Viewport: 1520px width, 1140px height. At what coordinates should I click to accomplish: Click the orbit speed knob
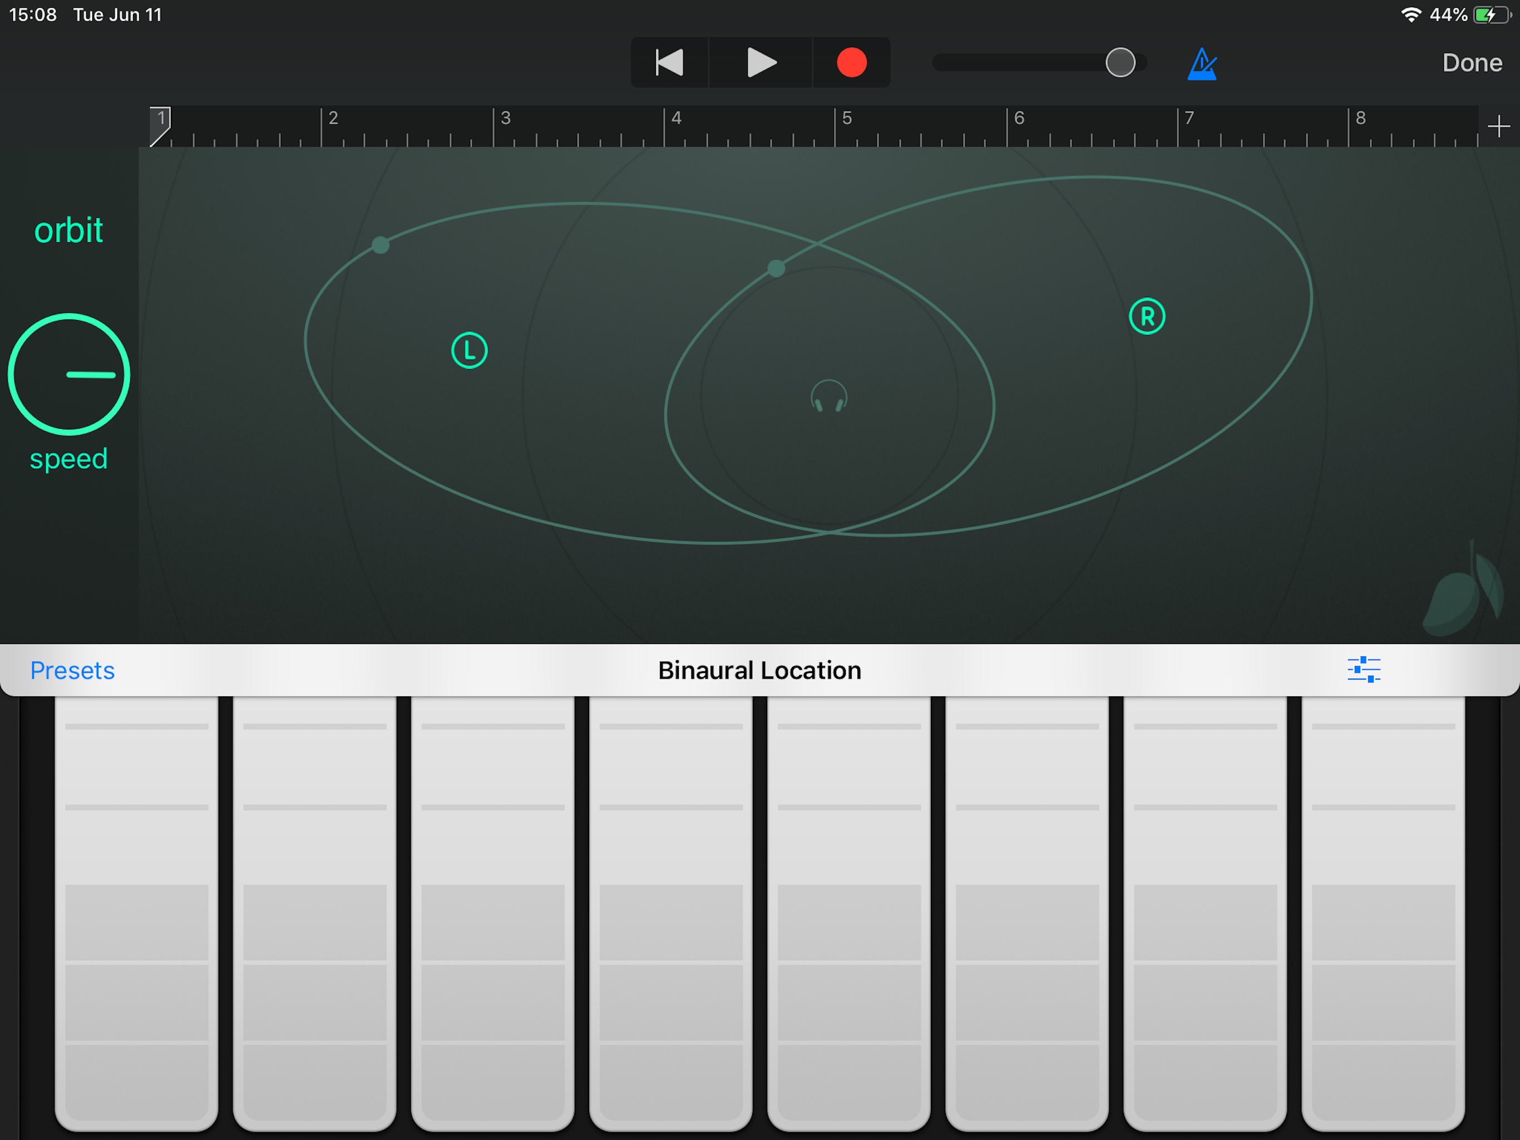click(69, 374)
